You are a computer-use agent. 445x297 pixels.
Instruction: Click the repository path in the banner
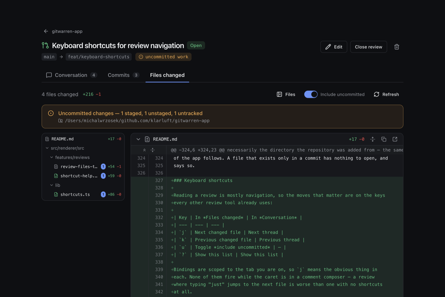click(x=137, y=121)
